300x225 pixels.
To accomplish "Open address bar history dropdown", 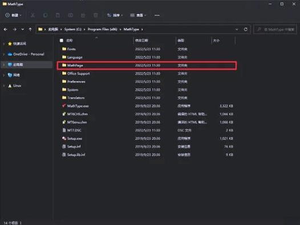I will pyautogui.click(x=237, y=30).
